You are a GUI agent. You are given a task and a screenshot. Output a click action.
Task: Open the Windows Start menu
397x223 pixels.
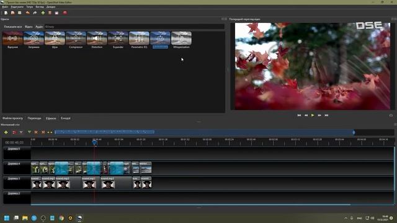[7, 218]
